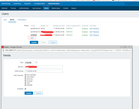This screenshot has height=109, width=139.
Task: Click the search box in top bar
Action: coord(132,4)
